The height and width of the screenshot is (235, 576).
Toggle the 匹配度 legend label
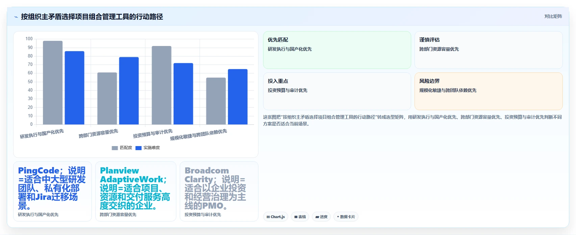[x=126, y=148]
